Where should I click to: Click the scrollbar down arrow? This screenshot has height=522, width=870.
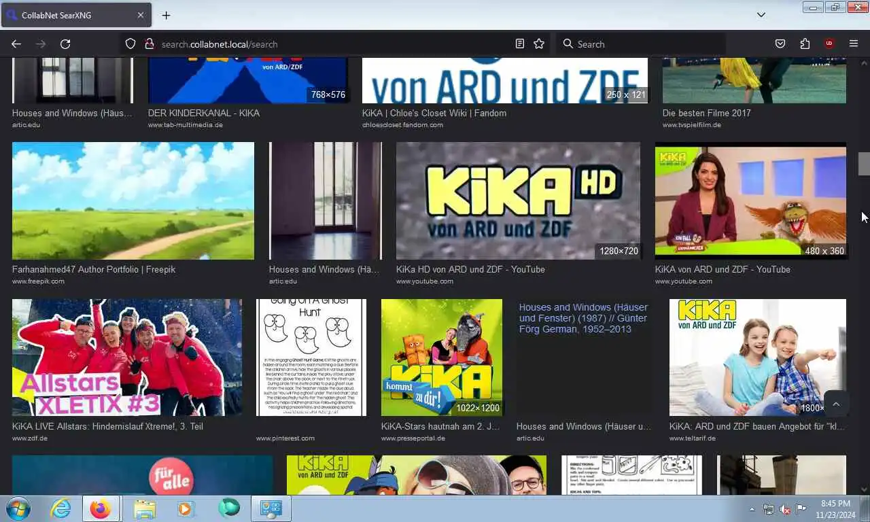tap(864, 489)
